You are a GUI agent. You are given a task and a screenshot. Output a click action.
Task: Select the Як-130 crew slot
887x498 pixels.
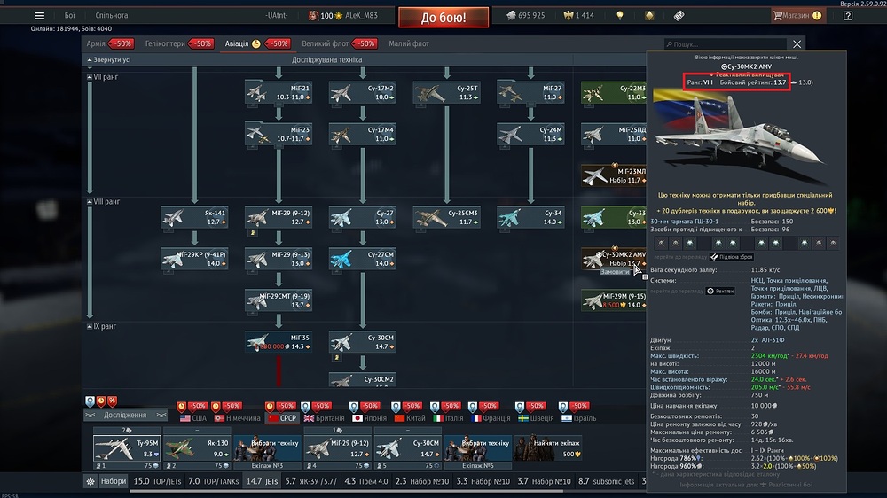pos(197,448)
